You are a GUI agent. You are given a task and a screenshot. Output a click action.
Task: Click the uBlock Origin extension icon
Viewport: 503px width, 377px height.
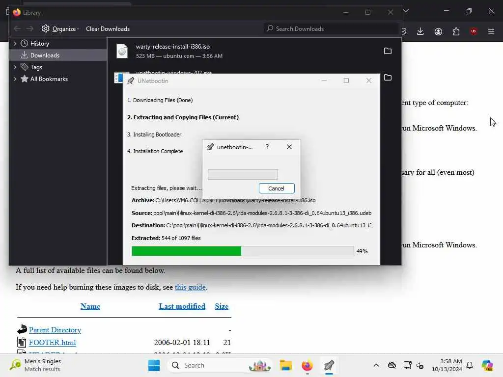(x=473, y=31)
